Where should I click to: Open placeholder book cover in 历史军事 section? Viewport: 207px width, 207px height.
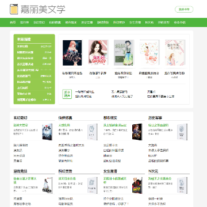coord(182,132)
